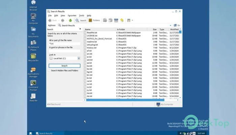This screenshot has height=135, width=236.
Task: Open the File menu
Action: click(50, 16)
